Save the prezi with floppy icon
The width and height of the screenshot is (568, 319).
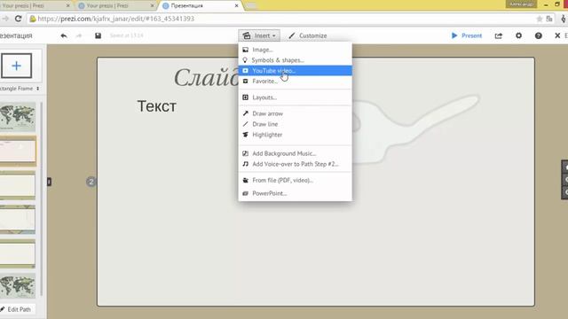(x=99, y=35)
